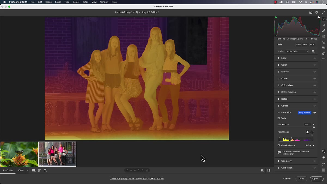Open the Adobe Color profile dropdown
The height and width of the screenshot is (184, 327).
(297, 51)
